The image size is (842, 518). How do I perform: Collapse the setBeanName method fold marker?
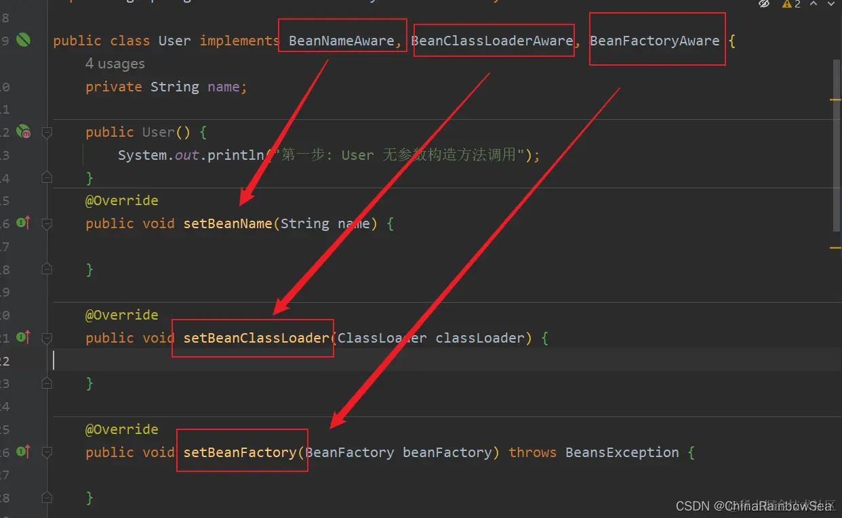pos(47,223)
